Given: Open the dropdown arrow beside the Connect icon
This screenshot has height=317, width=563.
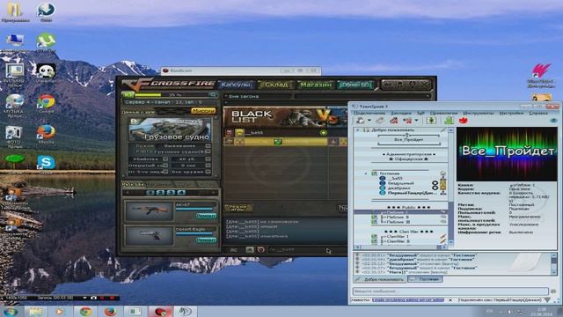Looking at the screenshot, I should pos(369,121).
